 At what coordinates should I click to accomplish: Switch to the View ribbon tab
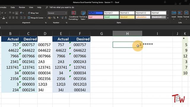pyautogui.click(x=31, y=7)
